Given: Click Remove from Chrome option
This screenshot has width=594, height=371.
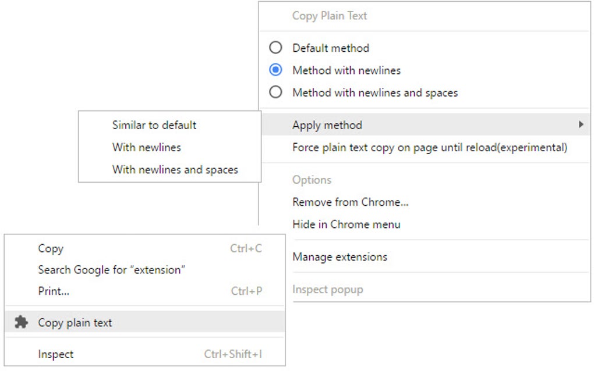Looking at the screenshot, I should [350, 202].
